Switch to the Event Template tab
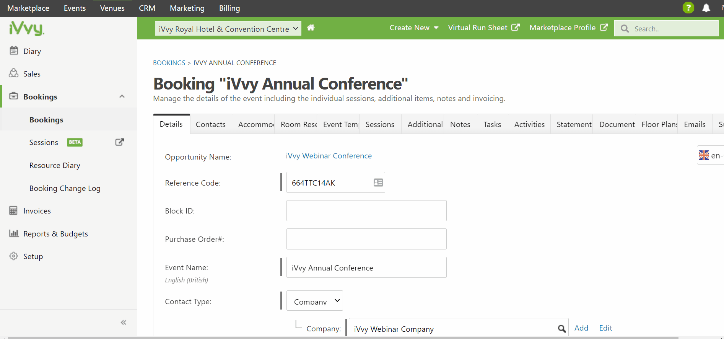 [338, 124]
